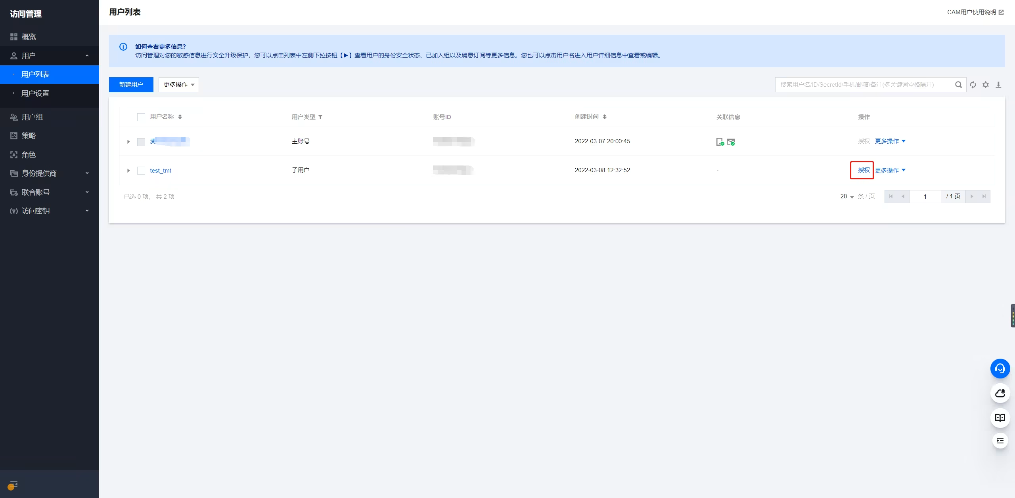The image size is (1015, 498).
Task: Open customer service headset icon
Action: [x=1000, y=369]
